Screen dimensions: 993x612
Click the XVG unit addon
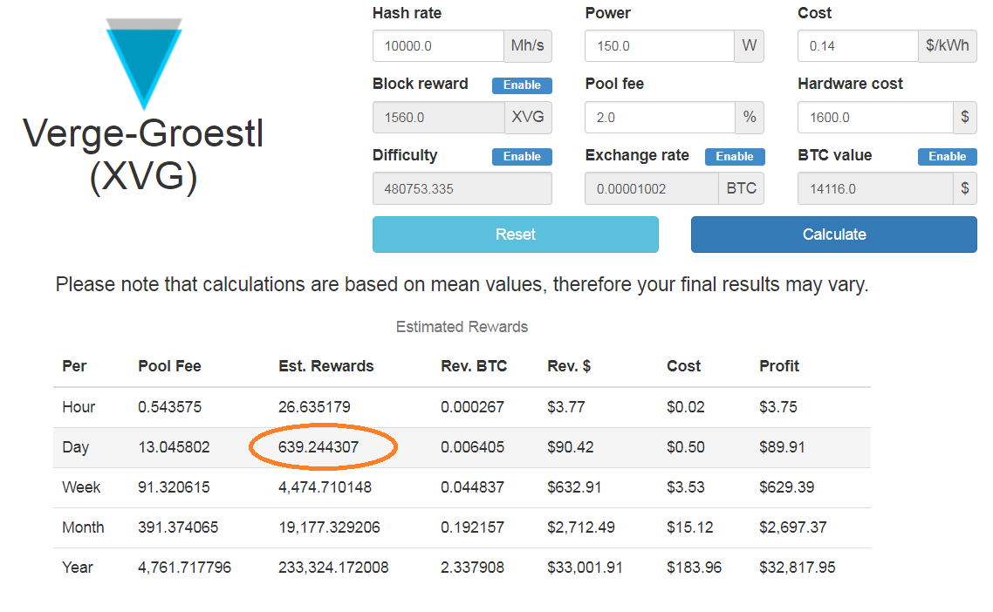point(528,118)
